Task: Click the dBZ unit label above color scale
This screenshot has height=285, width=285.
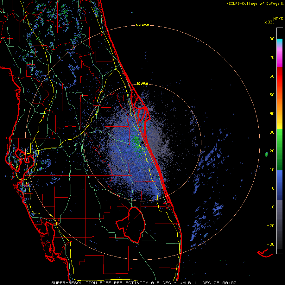Action: click(x=269, y=22)
